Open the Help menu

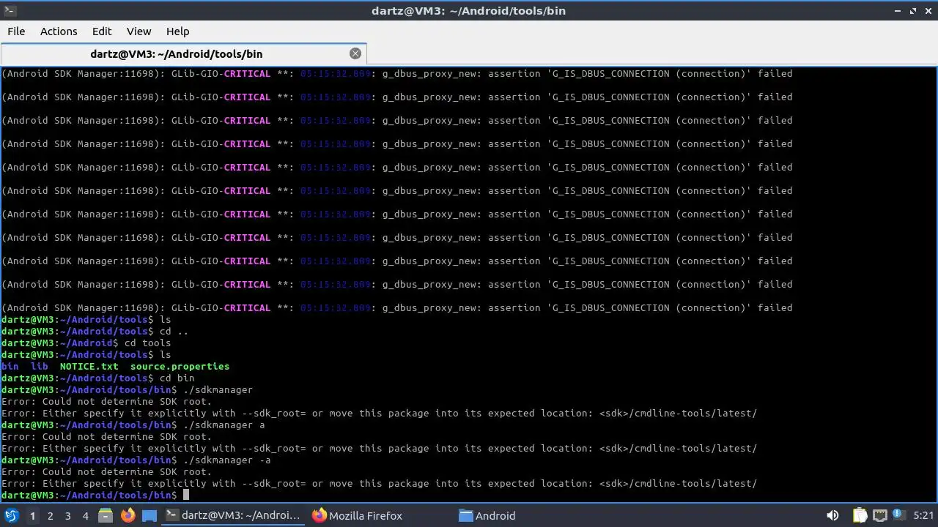pos(177,31)
